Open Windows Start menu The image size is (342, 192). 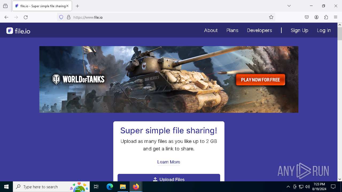(x=6, y=187)
